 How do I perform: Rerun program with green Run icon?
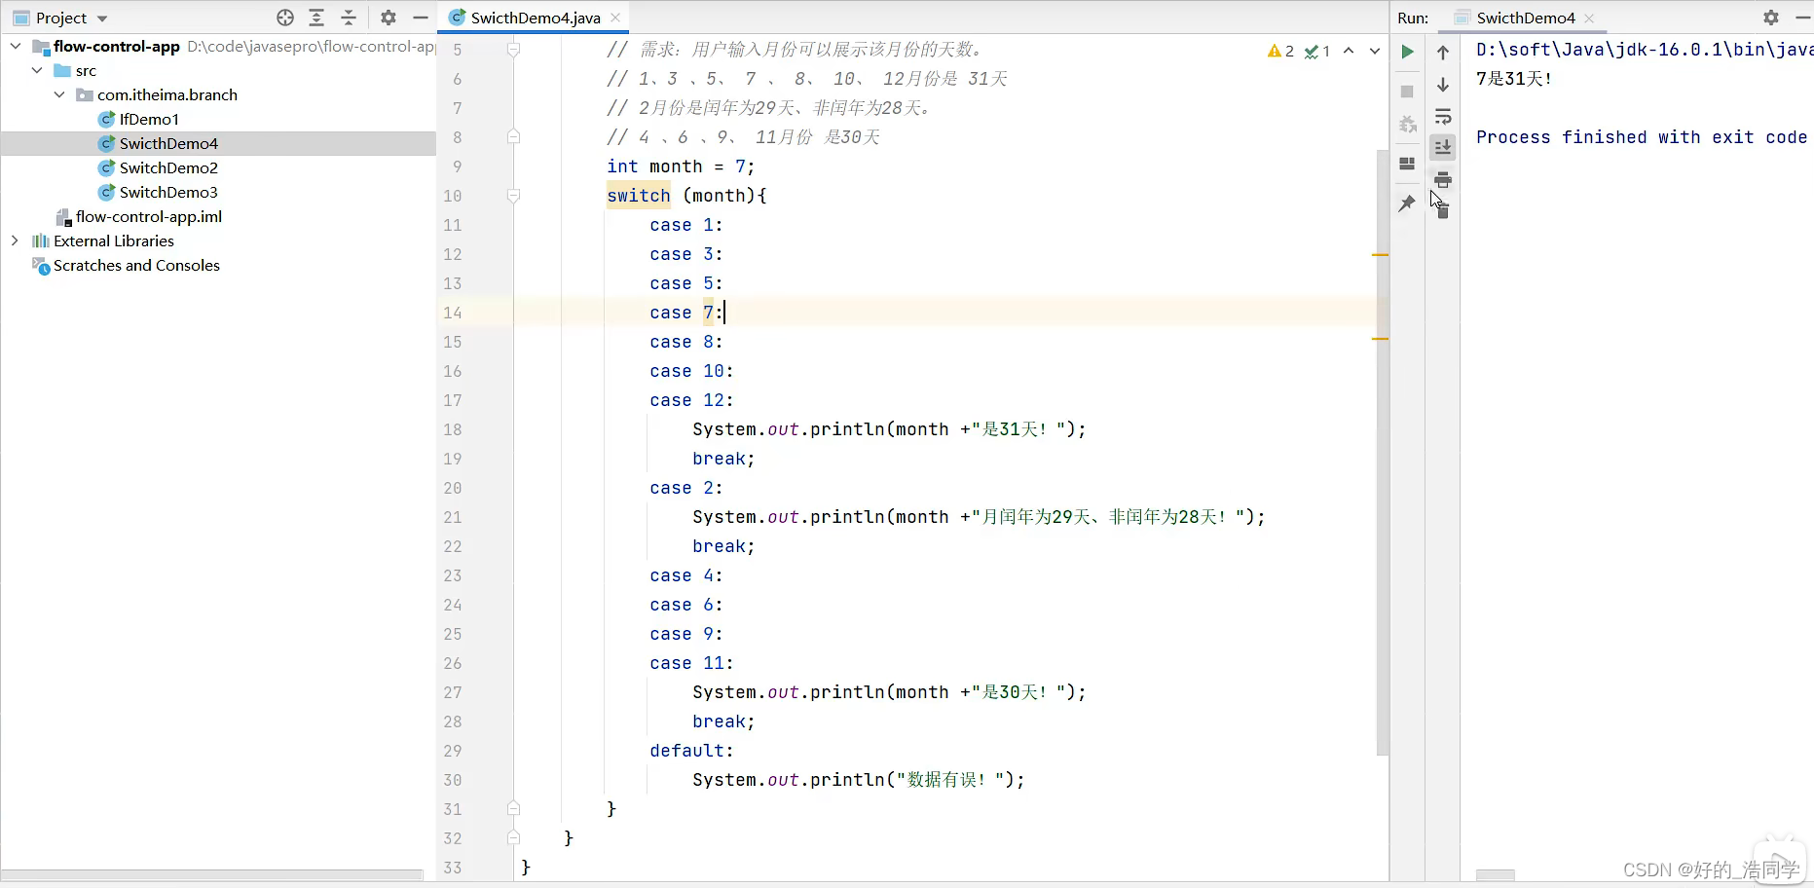(1407, 52)
